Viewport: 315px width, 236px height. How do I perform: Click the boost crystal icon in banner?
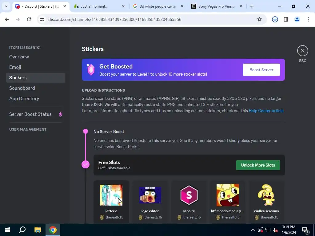pyautogui.click(x=91, y=69)
